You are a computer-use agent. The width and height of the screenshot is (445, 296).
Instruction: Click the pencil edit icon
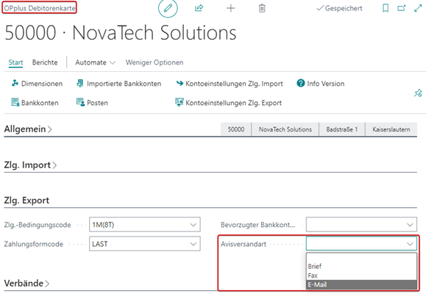[168, 8]
